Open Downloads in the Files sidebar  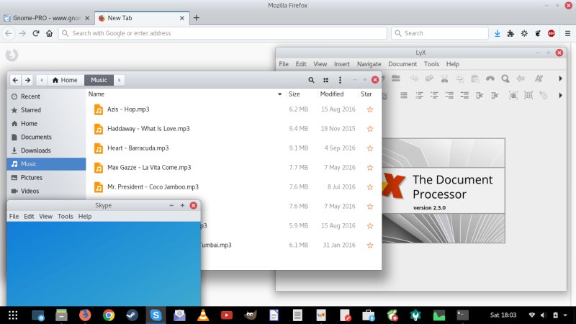46,150
